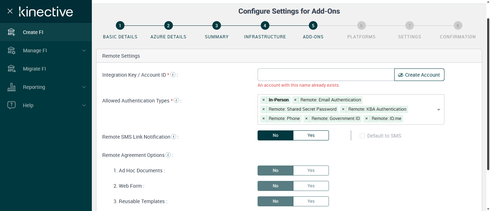
Task: Go to step 4 Infrastructure
Action: pyautogui.click(x=265, y=26)
